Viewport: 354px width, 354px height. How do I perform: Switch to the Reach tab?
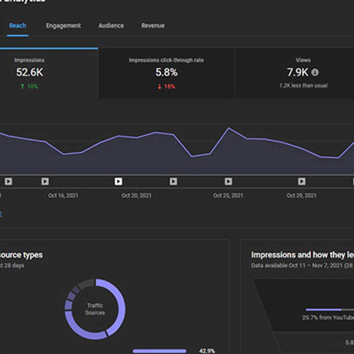(x=17, y=26)
